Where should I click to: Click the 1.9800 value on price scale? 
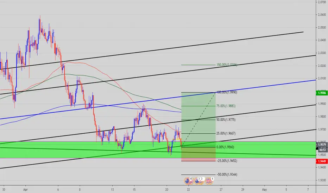point(322,117)
